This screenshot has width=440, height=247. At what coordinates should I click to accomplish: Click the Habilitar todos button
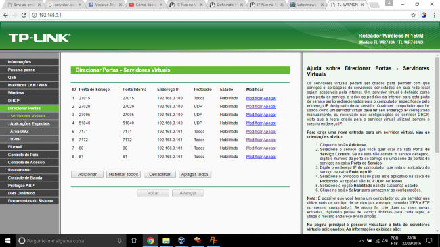point(123,175)
